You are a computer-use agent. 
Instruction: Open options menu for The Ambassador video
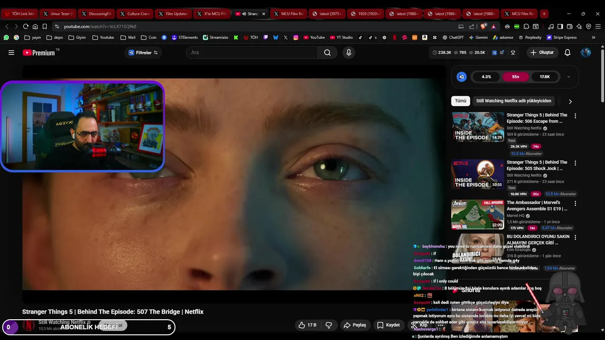pos(575,204)
